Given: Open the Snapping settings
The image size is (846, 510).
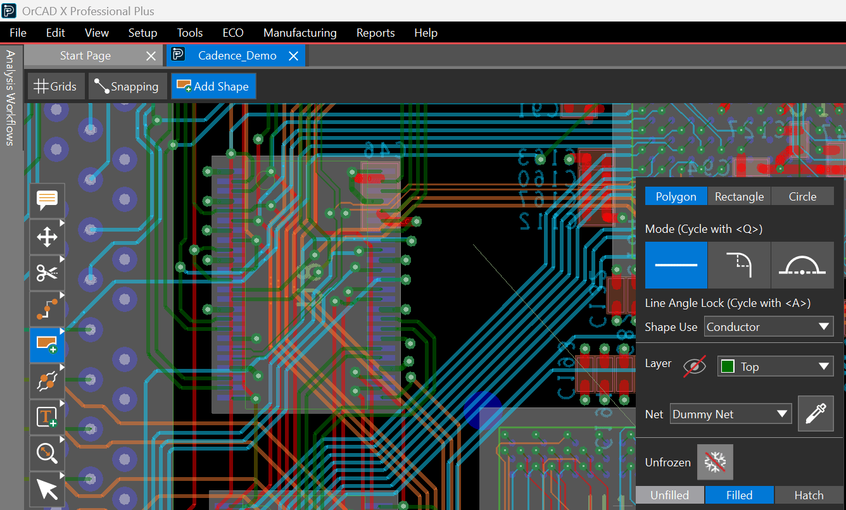Looking at the screenshot, I should 127,87.
